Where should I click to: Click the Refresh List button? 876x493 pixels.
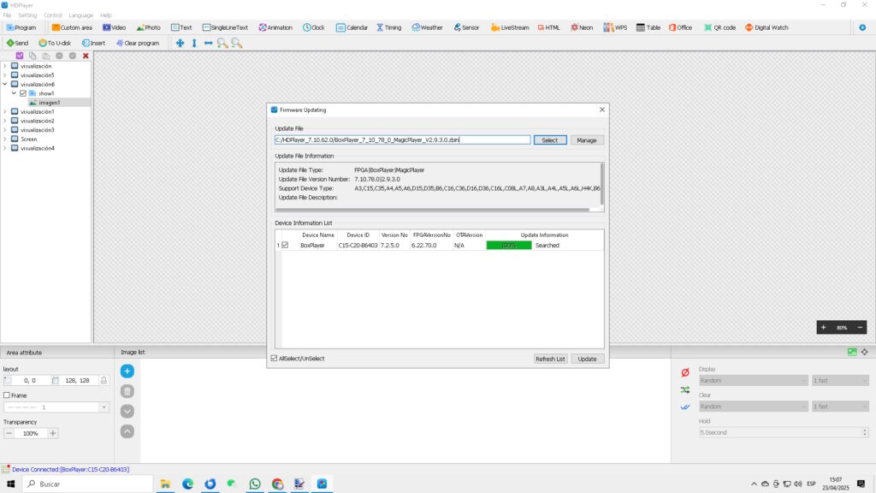point(550,359)
